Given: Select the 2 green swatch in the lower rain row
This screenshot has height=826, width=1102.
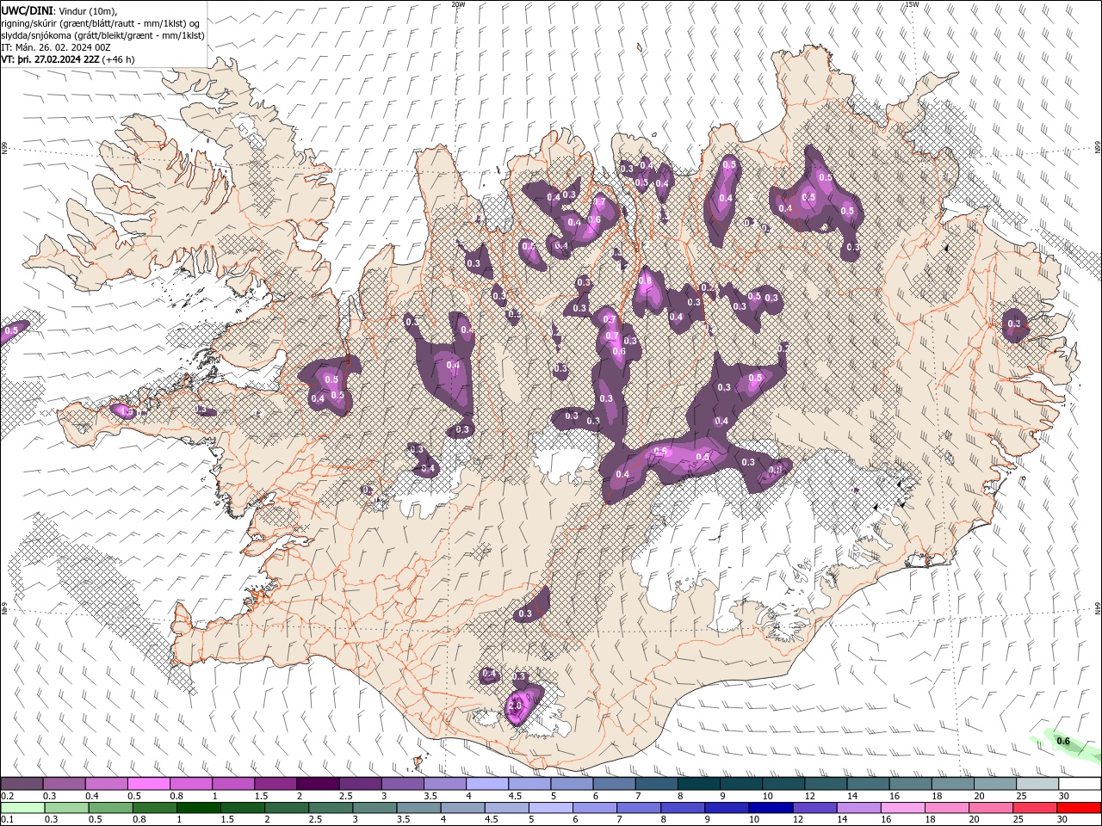Looking at the screenshot, I should tap(287, 807).
